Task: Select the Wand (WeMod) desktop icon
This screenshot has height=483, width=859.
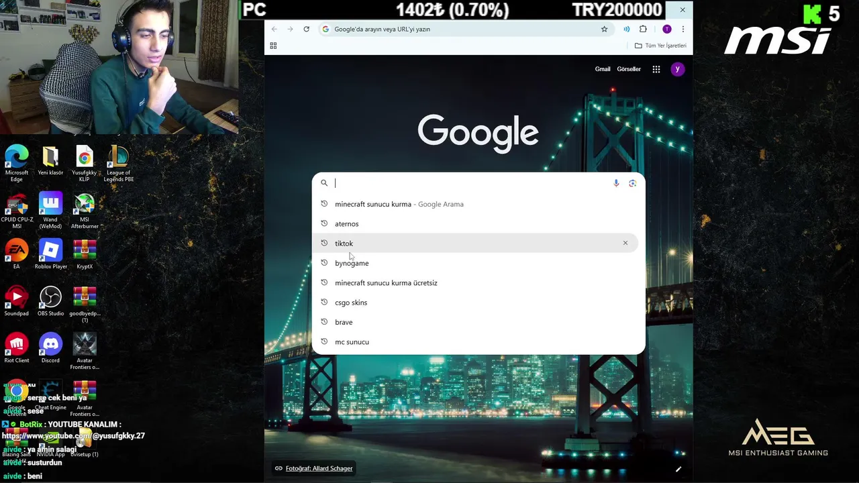Action: (50, 211)
